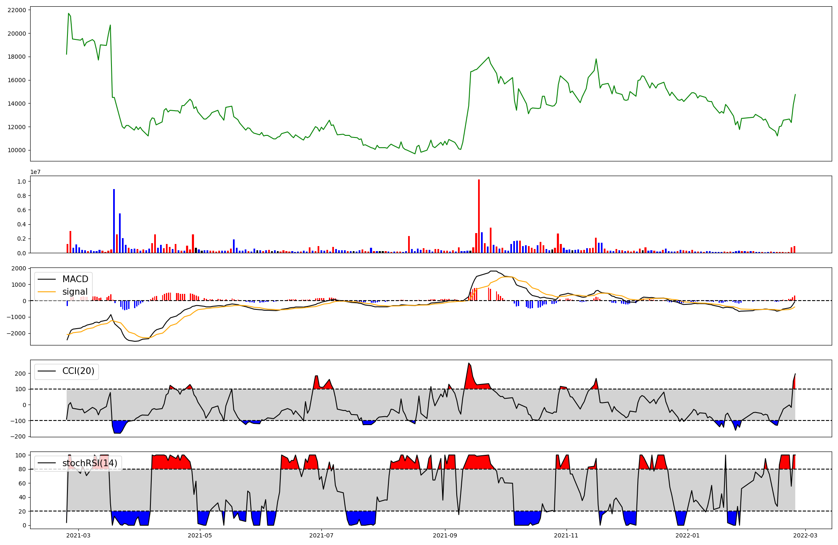Click the -2000 MACD axis label
This screenshot has width=838, height=545.
[x=16, y=333]
